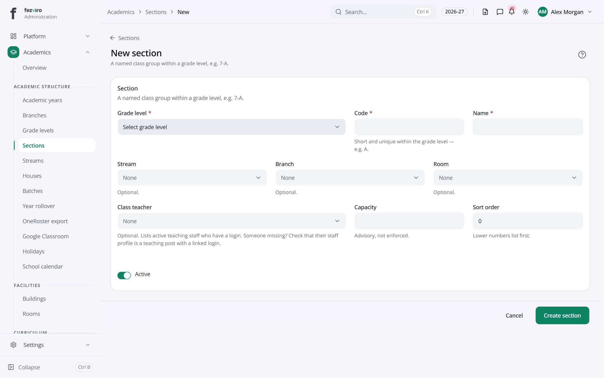
Task: Open the download document icon in header
Action: [x=485, y=12]
